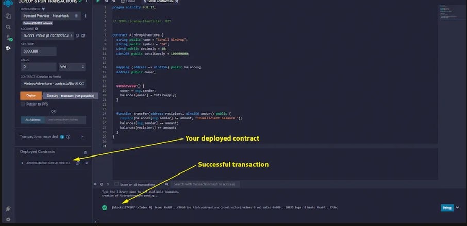Click the environment info icon inside provider field
Image resolution: width=467 pixels, height=226 pixels.
pyautogui.click(x=76, y=16)
